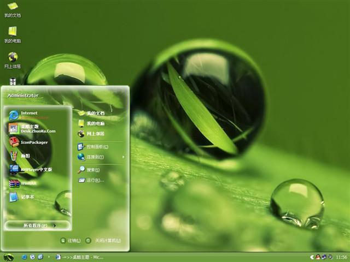
Task: Switch to the 桌酷主题 taskbar window button
Action: click(x=79, y=257)
